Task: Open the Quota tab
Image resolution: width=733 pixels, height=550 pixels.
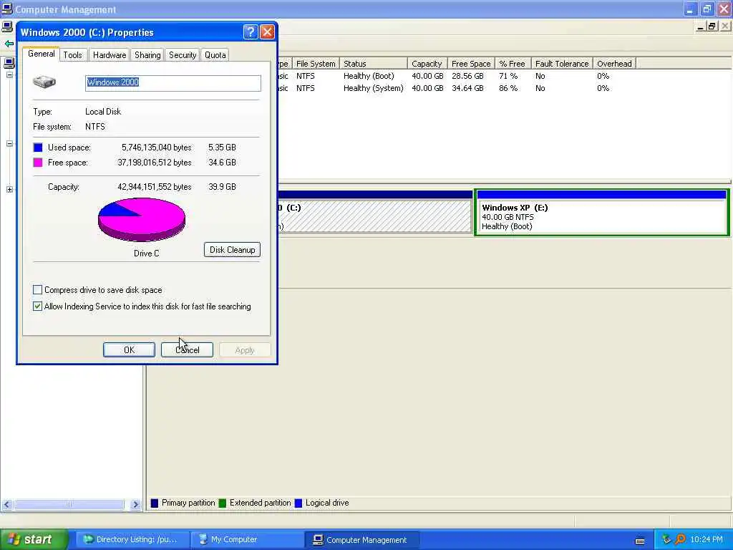Action: (x=215, y=55)
